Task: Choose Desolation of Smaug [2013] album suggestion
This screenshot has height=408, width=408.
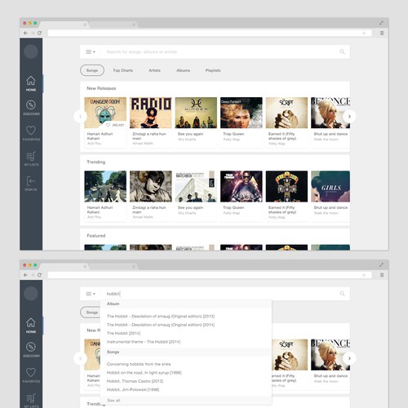Action: tap(161, 317)
